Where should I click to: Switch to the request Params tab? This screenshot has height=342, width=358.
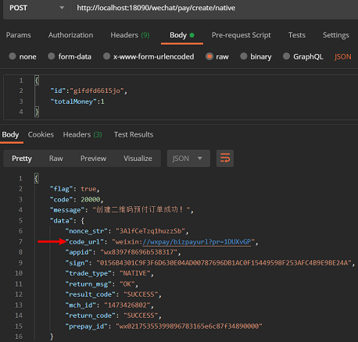click(19, 35)
